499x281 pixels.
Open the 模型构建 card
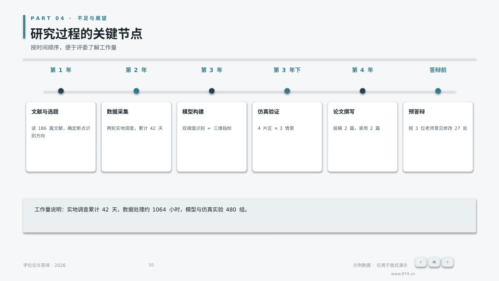[x=212, y=137]
